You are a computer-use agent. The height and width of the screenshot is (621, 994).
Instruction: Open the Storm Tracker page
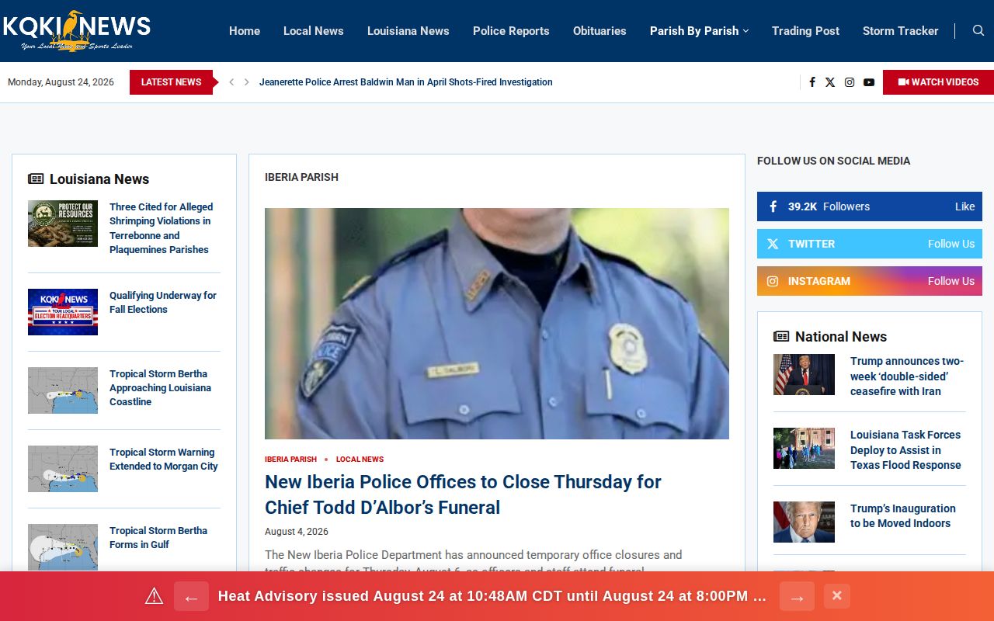[901, 31]
